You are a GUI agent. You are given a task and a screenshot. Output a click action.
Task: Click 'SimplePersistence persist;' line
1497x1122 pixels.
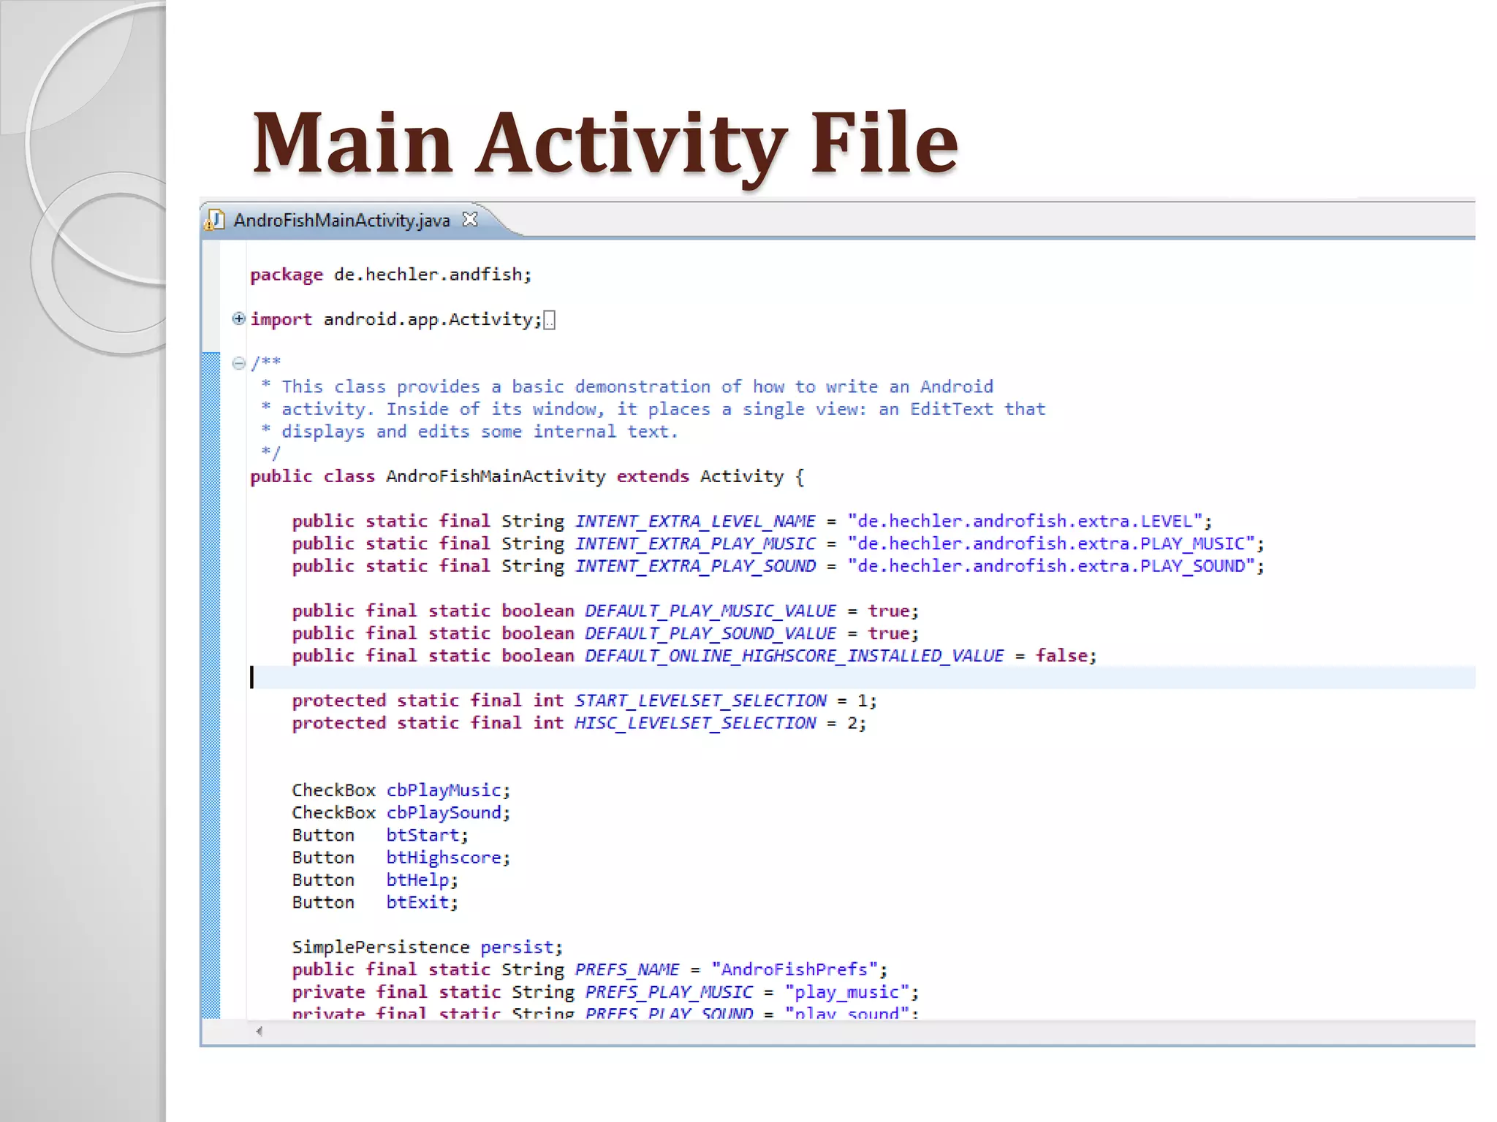click(428, 947)
